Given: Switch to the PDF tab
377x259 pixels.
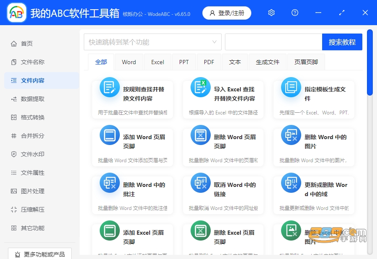Looking at the screenshot, I should point(209,62).
